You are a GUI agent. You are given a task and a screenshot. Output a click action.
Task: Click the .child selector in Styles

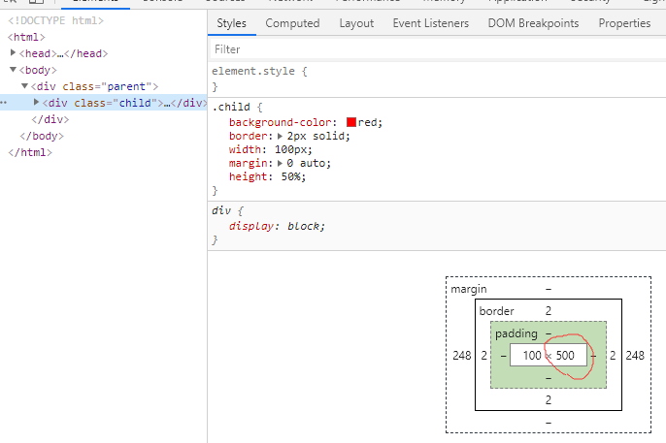click(230, 106)
